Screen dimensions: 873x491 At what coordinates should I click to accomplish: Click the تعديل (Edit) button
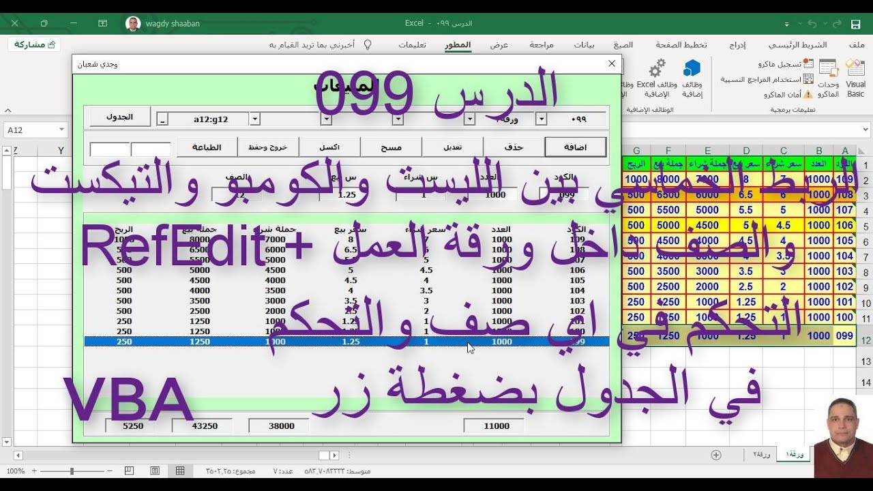[x=453, y=147]
